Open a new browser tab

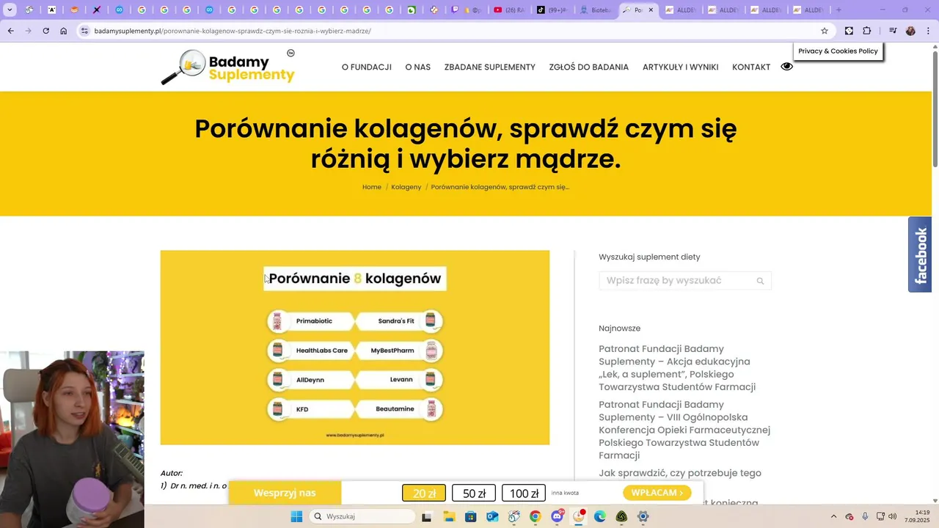coord(838,10)
